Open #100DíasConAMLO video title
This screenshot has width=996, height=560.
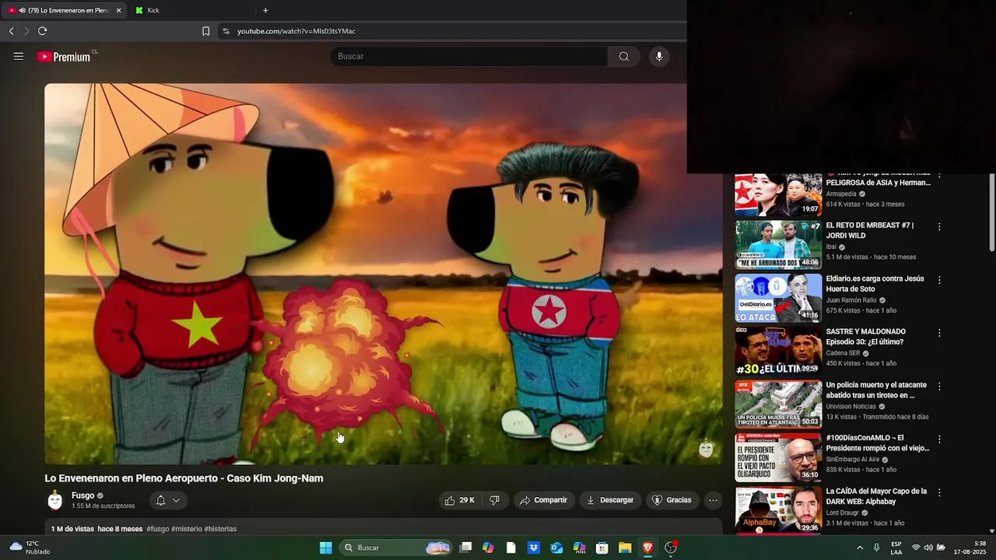click(x=878, y=443)
